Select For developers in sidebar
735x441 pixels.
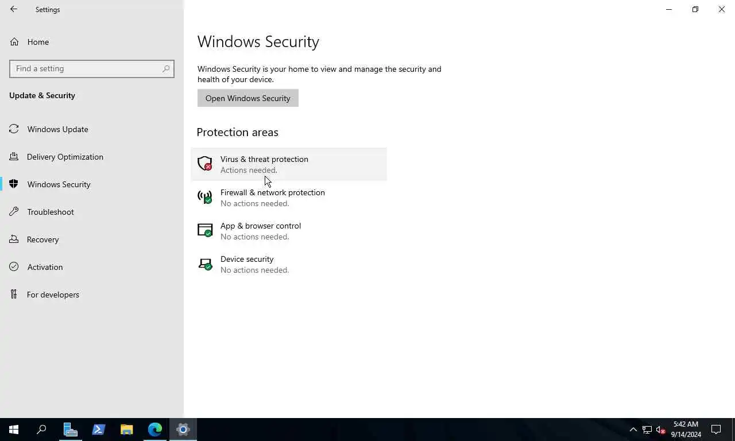click(x=92, y=295)
